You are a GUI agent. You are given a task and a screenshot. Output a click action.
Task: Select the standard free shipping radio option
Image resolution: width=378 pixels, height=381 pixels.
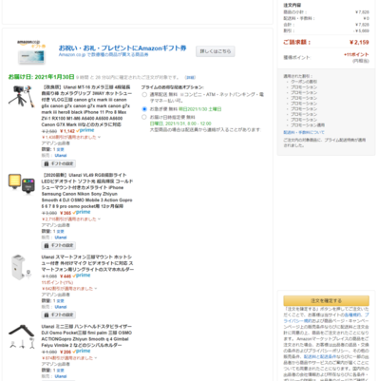[144, 95]
